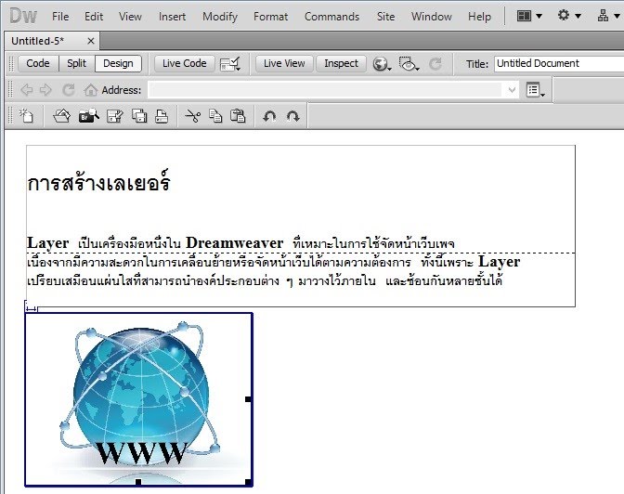Click the Dw application logo

coord(23,16)
